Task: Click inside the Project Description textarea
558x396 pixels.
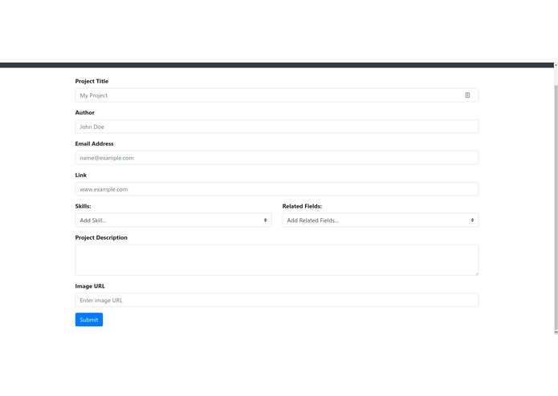Action: [276, 260]
